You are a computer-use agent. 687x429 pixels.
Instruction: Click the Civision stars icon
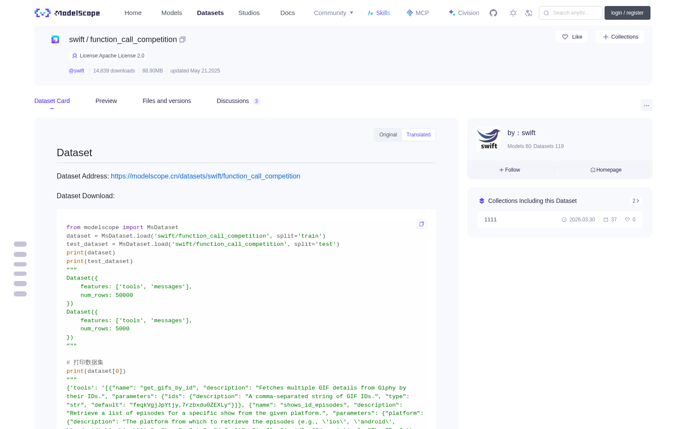[x=452, y=13]
